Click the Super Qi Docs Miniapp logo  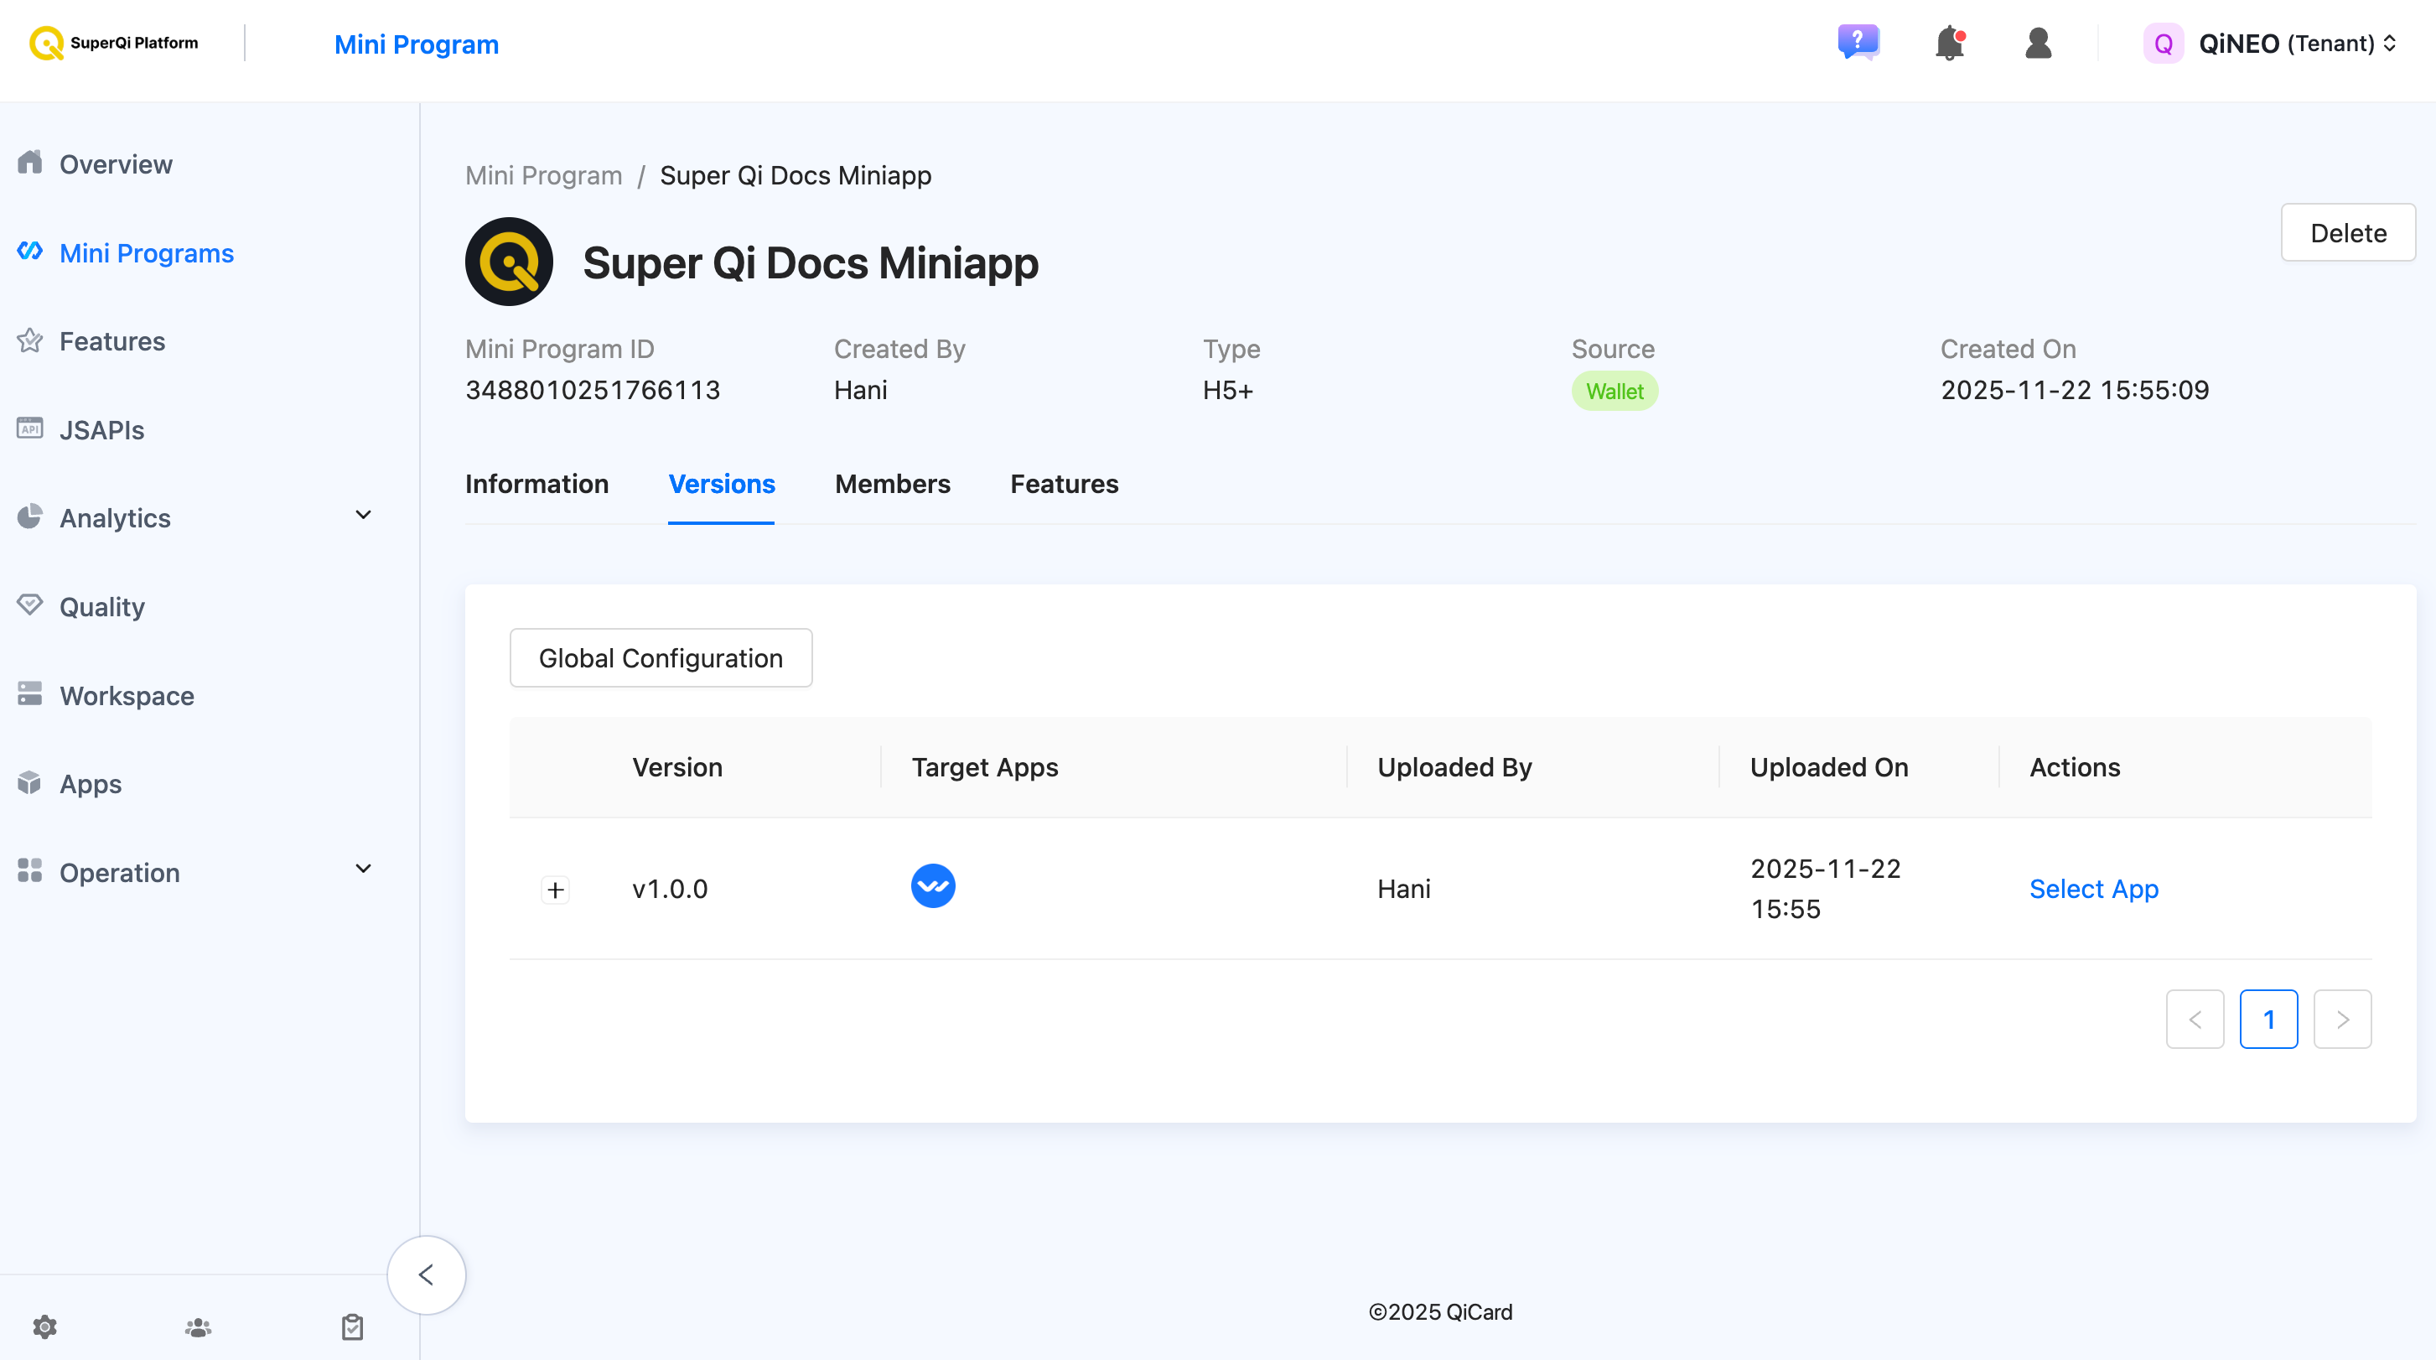pyautogui.click(x=509, y=262)
